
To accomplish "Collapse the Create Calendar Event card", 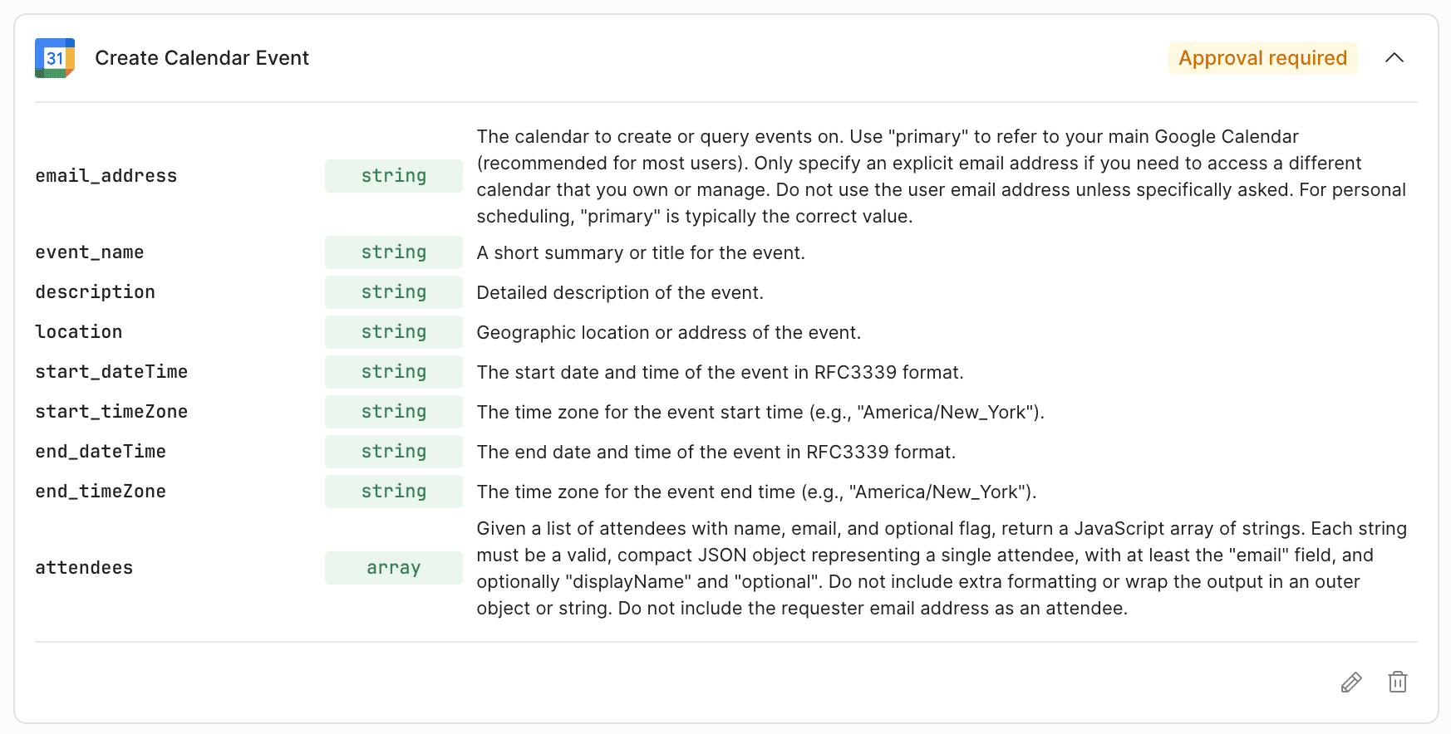I will 1395,58.
